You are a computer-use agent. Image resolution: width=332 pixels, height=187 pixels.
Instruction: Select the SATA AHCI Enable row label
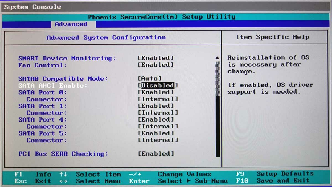[x=53, y=86]
